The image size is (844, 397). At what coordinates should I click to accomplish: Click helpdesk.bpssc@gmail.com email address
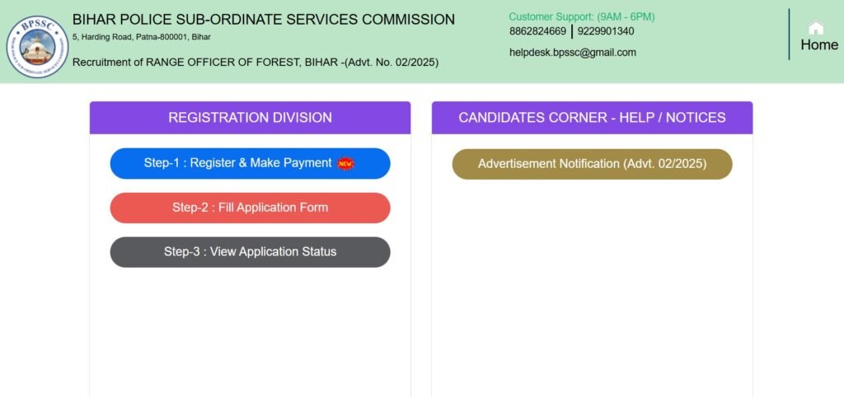tap(573, 53)
